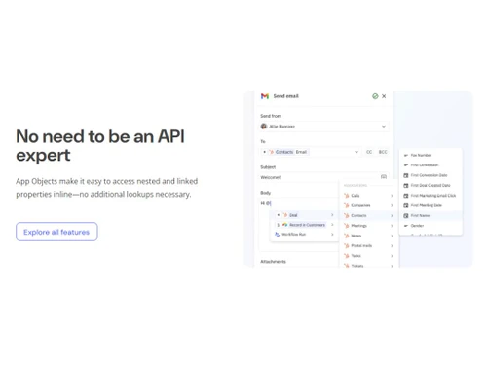Expand the Notes association chevron

[392, 236]
